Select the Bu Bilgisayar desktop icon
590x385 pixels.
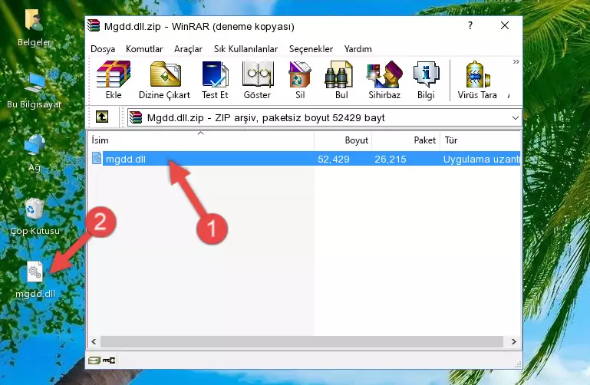pos(34,90)
